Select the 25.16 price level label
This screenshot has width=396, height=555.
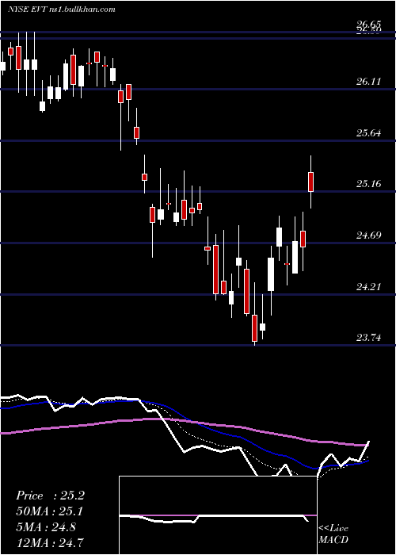click(x=368, y=184)
